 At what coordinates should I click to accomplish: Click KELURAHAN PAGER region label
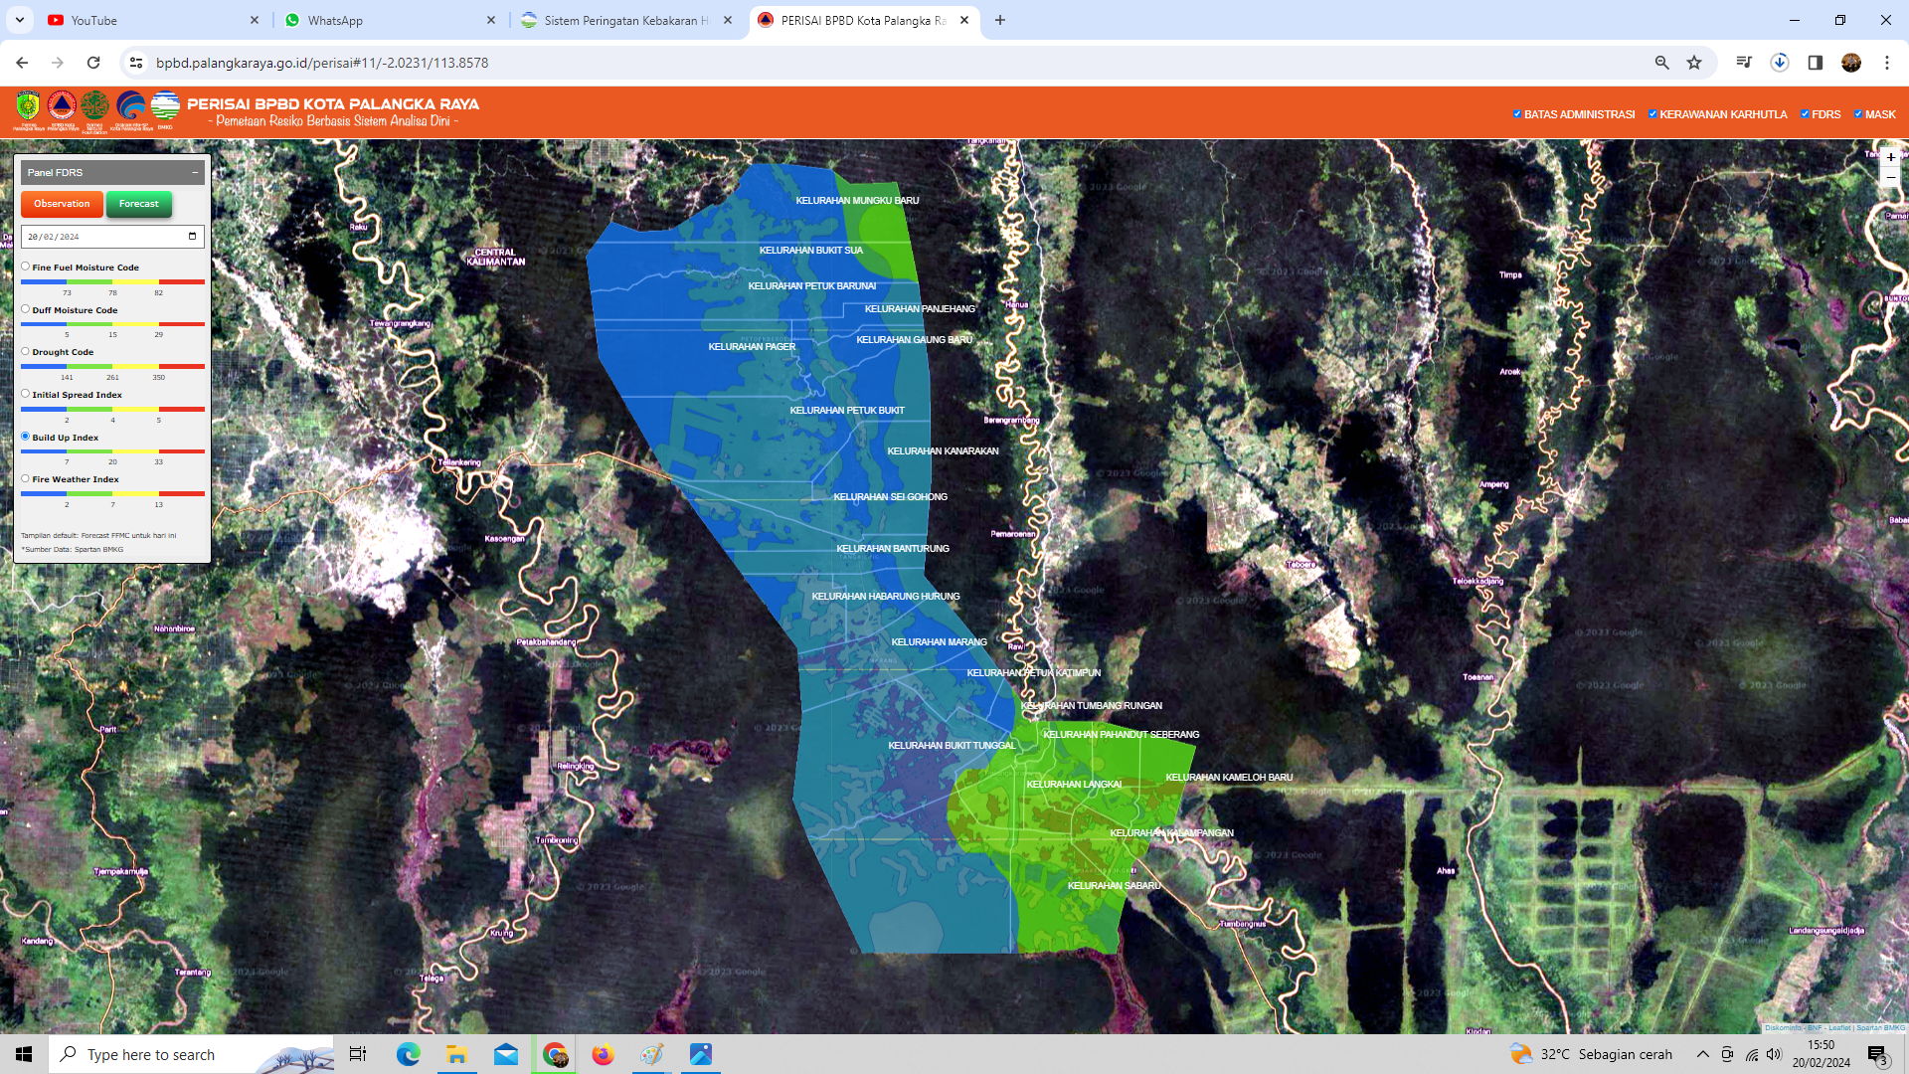752,347
